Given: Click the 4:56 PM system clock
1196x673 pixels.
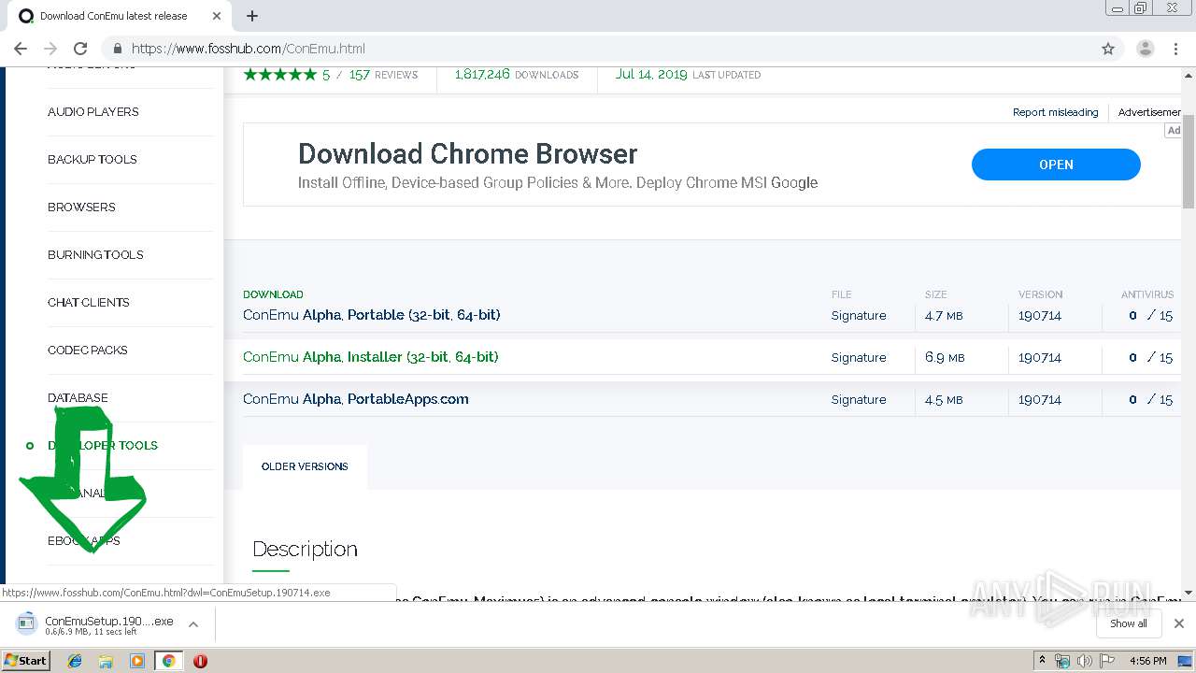Looking at the screenshot, I should tap(1147, 661).
